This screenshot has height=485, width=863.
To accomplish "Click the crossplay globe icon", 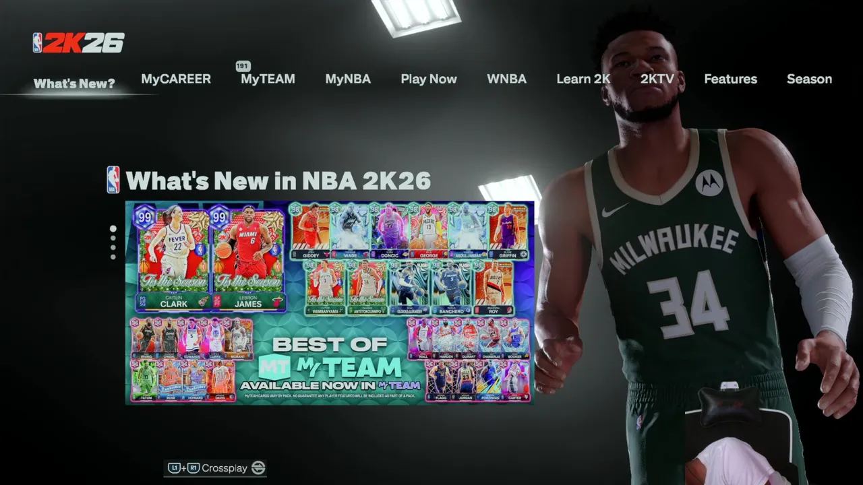I will pos(258,468).
